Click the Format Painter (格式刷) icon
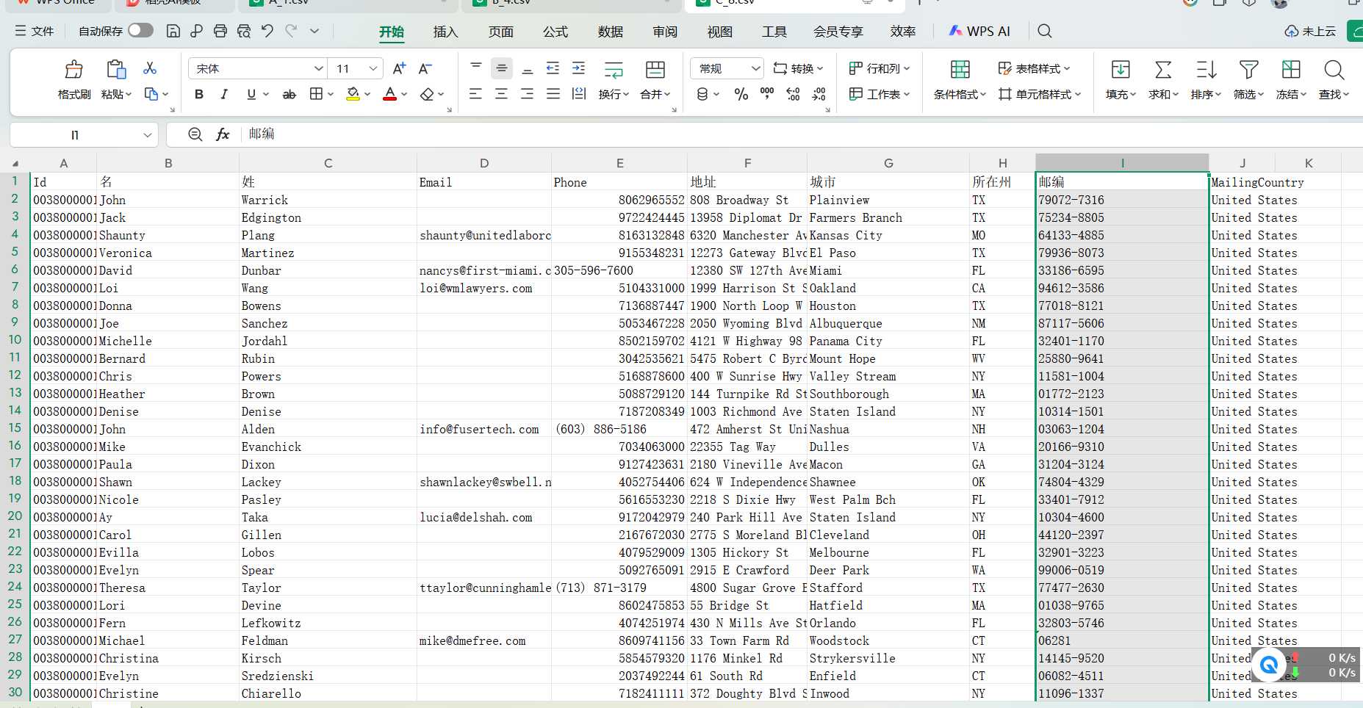 [73, 70]
